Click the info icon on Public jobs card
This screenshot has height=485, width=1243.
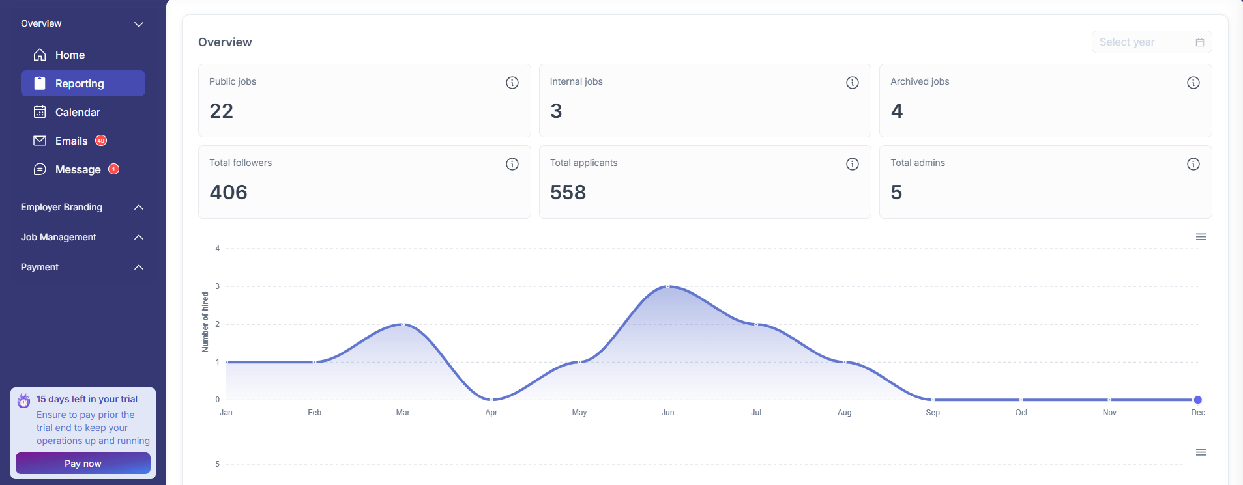coord(512,83)
